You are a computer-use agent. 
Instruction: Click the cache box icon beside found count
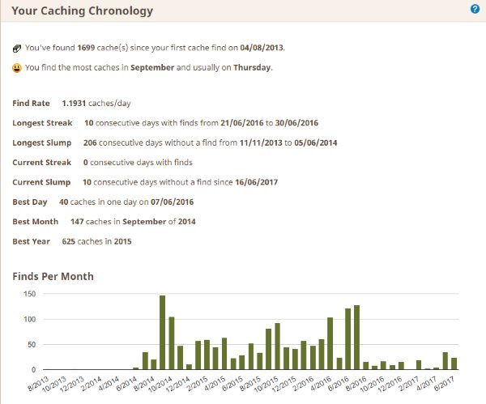(x=17, y=49)
